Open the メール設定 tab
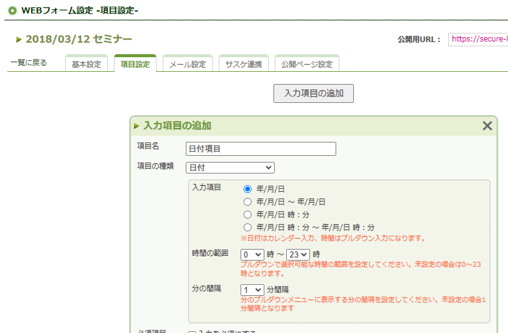508x333 pixels. tap(187, 64)
